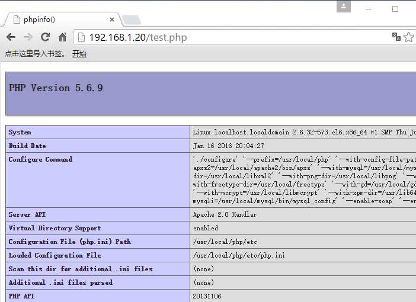Select the Virtual Directory Support label

coord(55,228)
